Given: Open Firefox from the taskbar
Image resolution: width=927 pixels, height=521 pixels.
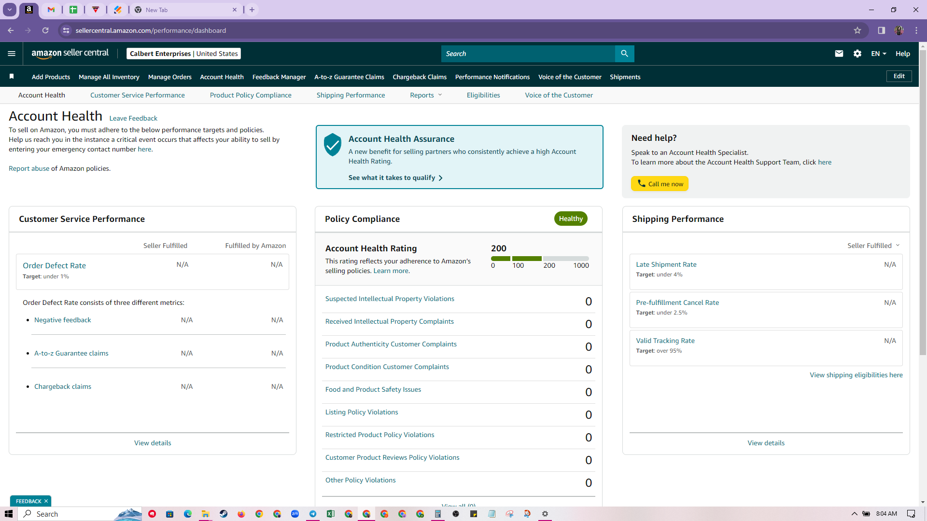Looking at the screenshot, I should tap(241, 514).
